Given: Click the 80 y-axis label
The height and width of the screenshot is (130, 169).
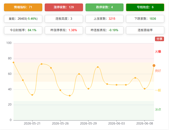Looking at the screenshot, I should coord(10,58).
